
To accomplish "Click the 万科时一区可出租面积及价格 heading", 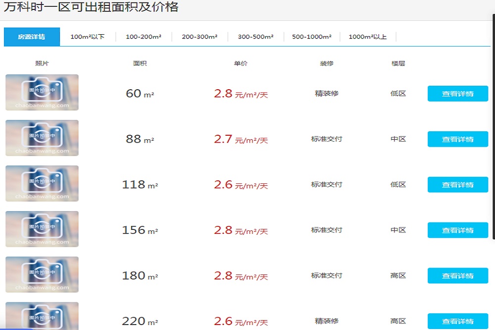I will coord(91,6).
